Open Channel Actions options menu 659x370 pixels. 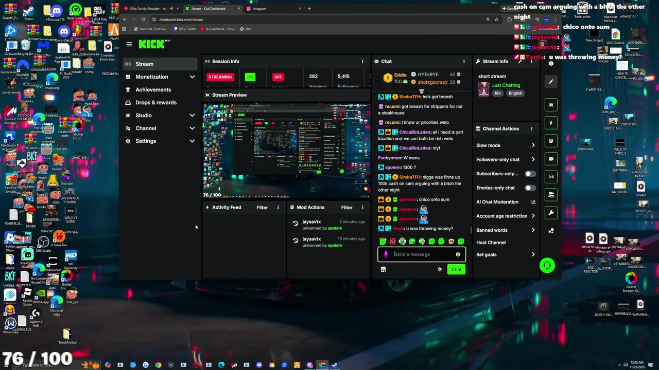point(532,128)
